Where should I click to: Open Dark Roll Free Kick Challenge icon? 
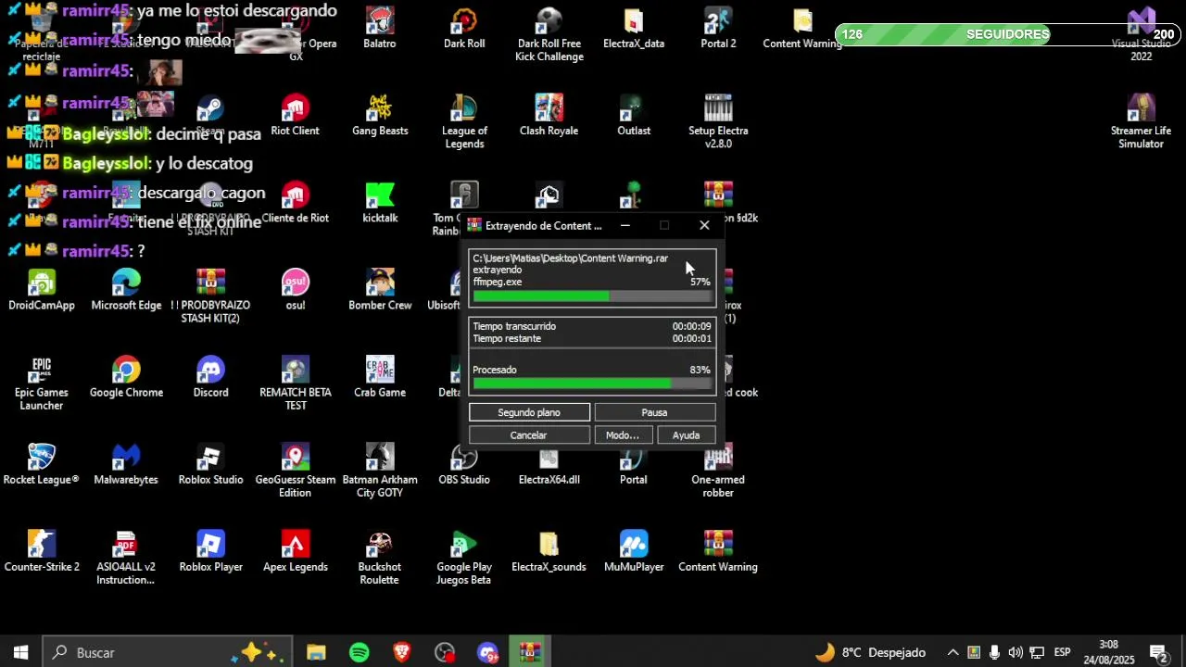pos(549,34)
